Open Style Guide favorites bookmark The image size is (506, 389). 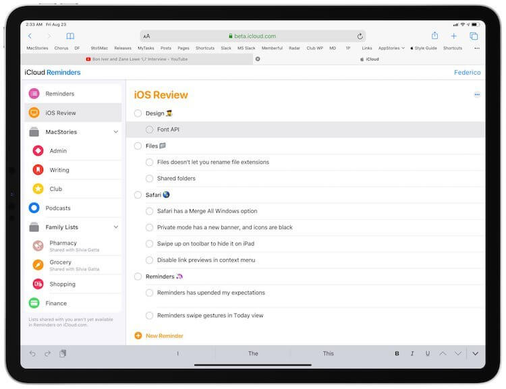point(424,48)
